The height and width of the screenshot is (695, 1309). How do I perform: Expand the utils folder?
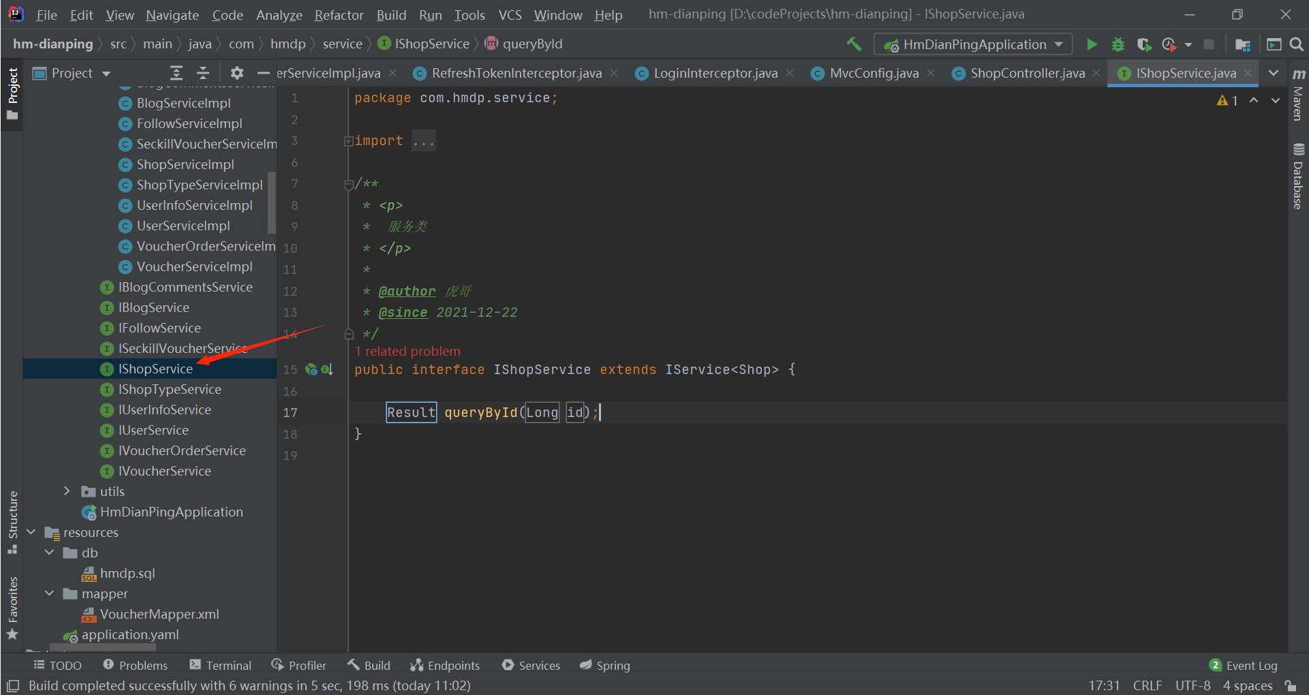click(67, 491)
